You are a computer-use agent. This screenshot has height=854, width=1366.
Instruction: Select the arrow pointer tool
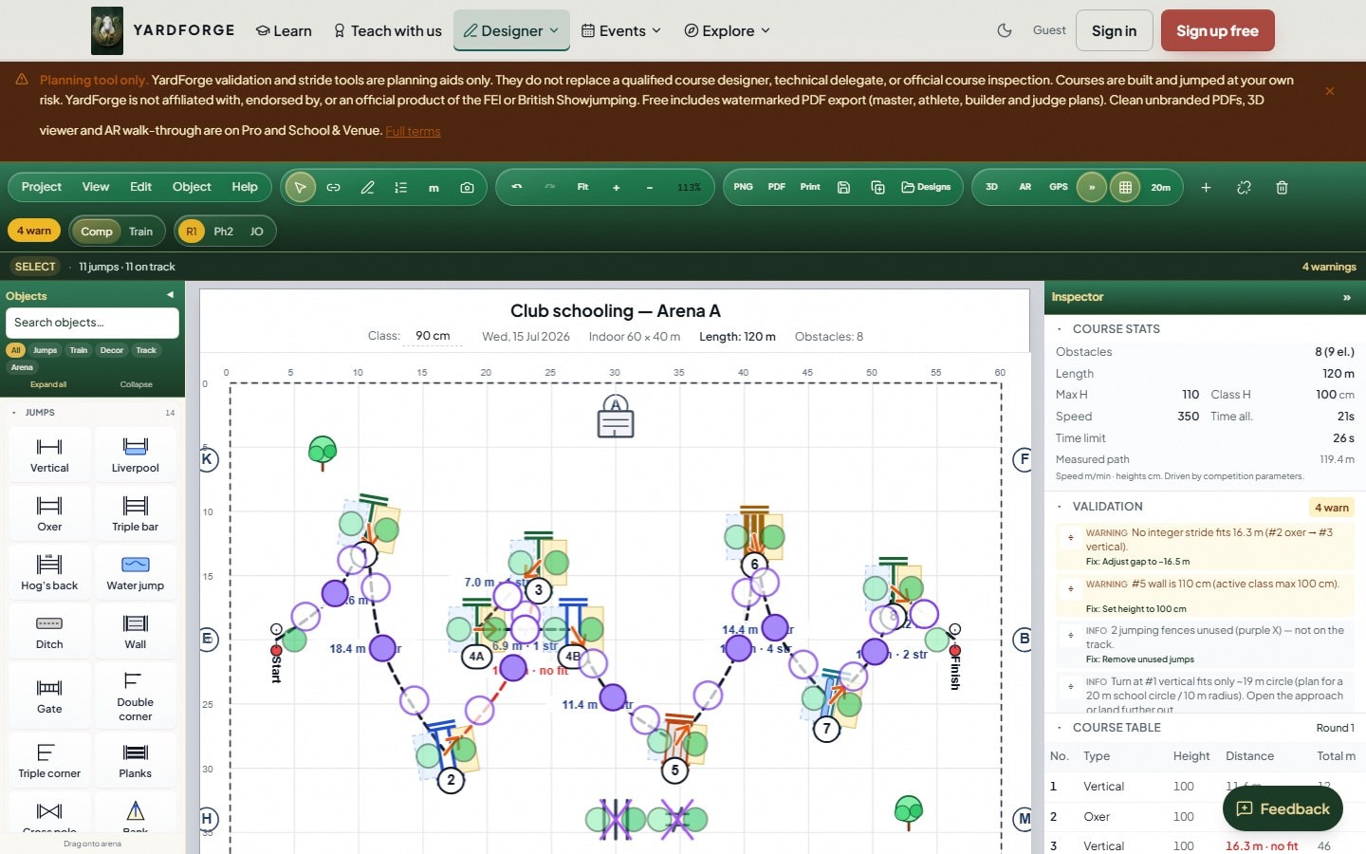pos(300,187)
